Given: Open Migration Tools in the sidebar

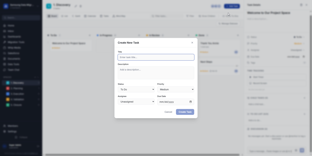Looking at the screenshot, I should click(x=16, y=42).
